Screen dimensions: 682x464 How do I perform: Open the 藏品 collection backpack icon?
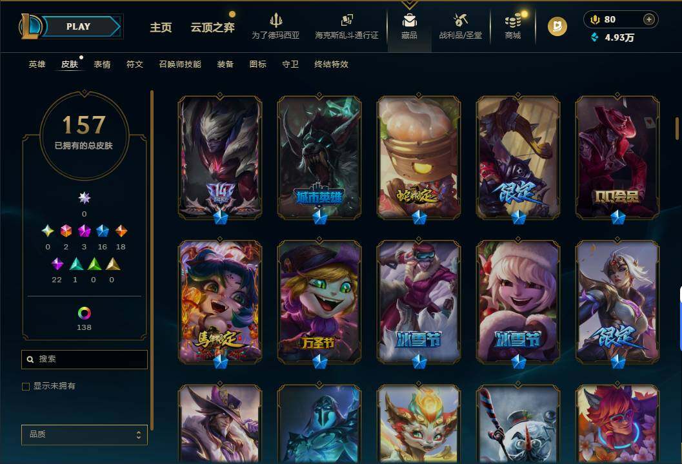(409, 20)
